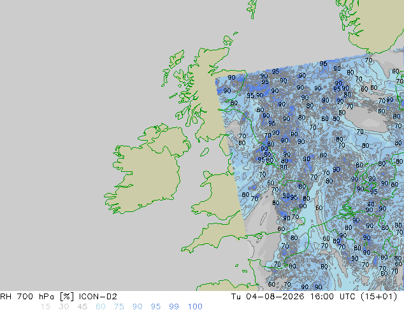Click the 'ICON-D2' model label
Image resolution: width=404 pixels, height=312 pixels.
tap(98, 297)
